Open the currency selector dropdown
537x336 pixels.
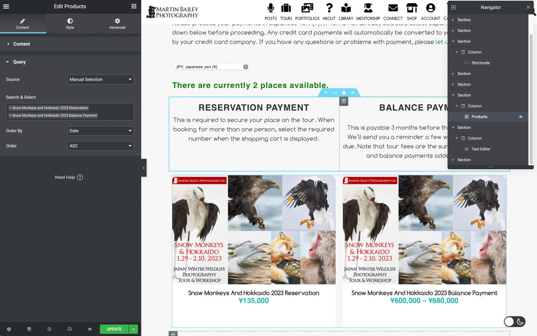211,67
